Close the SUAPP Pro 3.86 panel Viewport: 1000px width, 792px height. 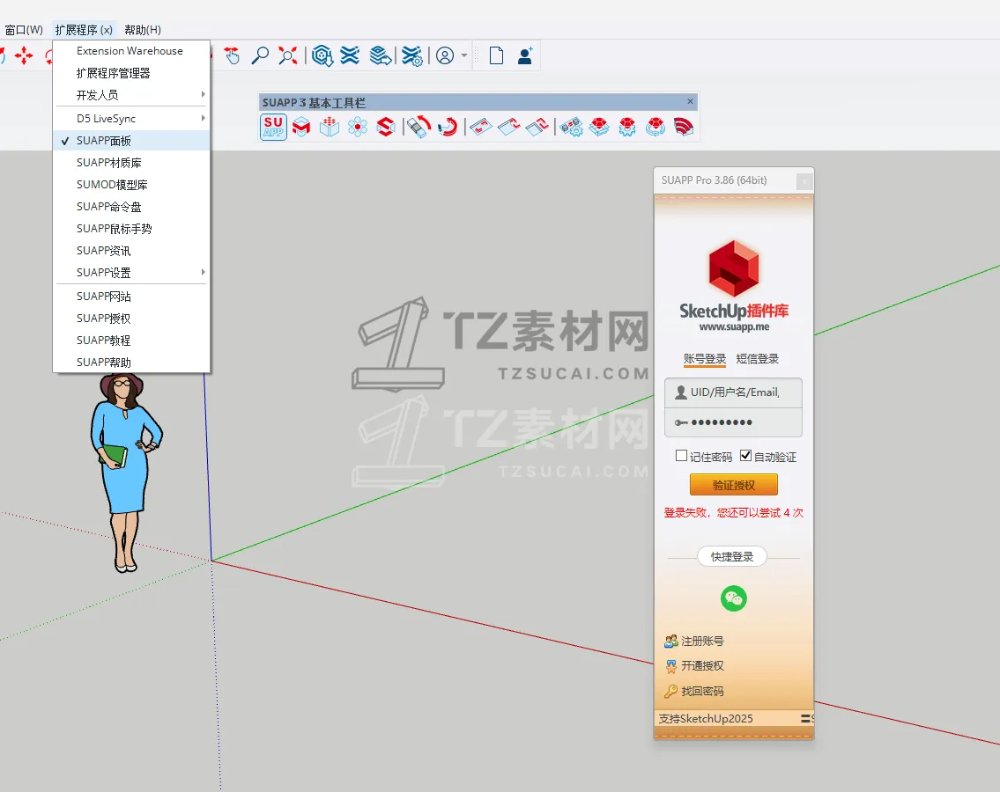[x=804, y=181]
